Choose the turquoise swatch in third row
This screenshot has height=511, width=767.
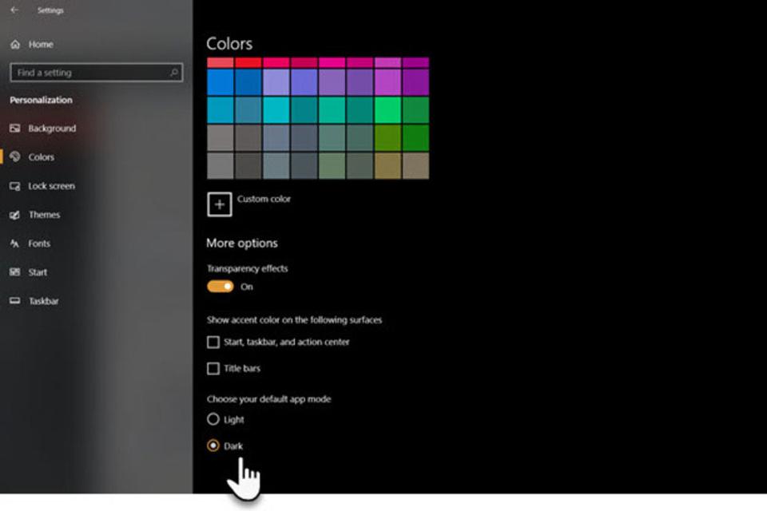click(x=276, y=110)
